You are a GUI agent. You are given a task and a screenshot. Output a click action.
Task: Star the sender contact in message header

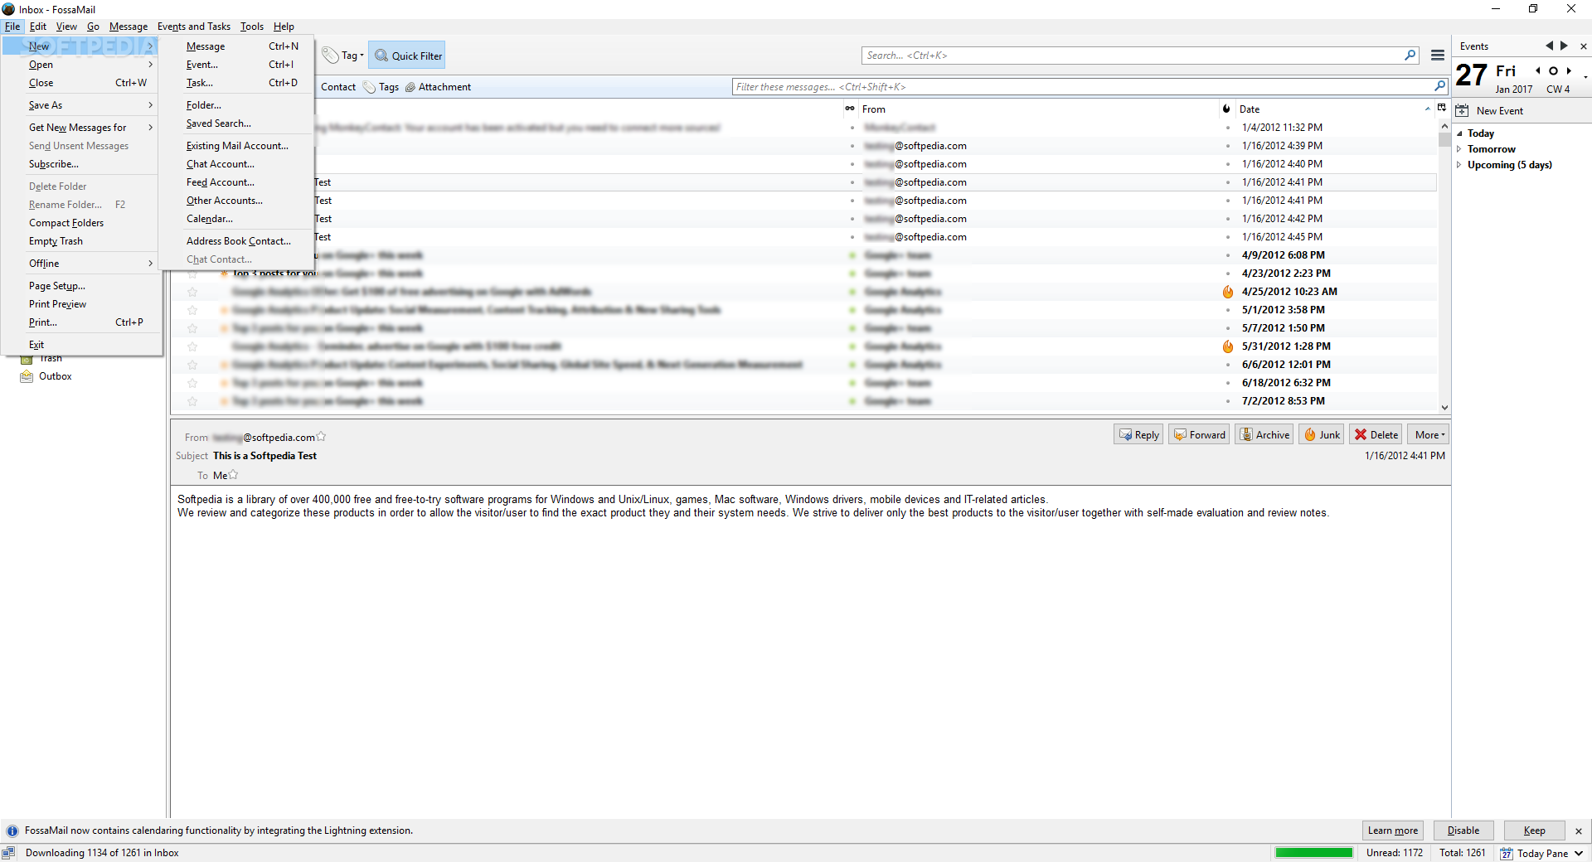tap(321, 437)
